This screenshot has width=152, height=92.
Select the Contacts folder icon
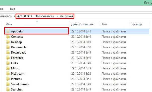(x=8, y=37)
